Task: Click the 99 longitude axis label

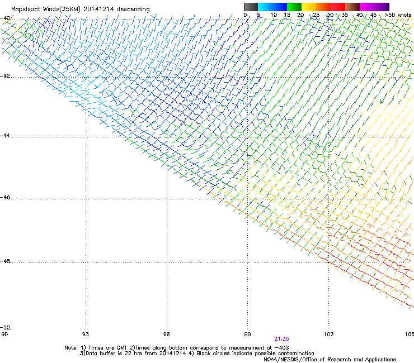Action: 247,335
